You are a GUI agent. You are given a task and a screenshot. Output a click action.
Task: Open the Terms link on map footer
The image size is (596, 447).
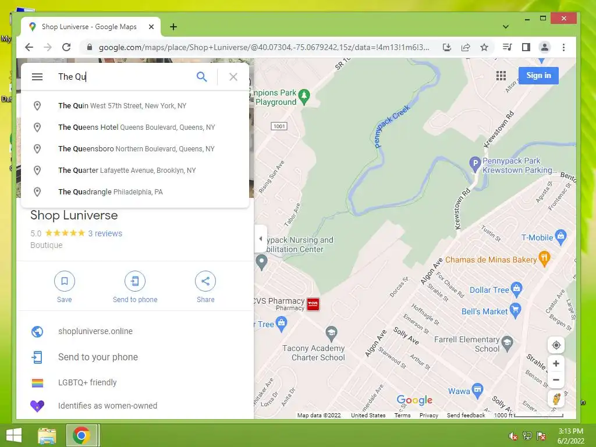click(402, 415)
